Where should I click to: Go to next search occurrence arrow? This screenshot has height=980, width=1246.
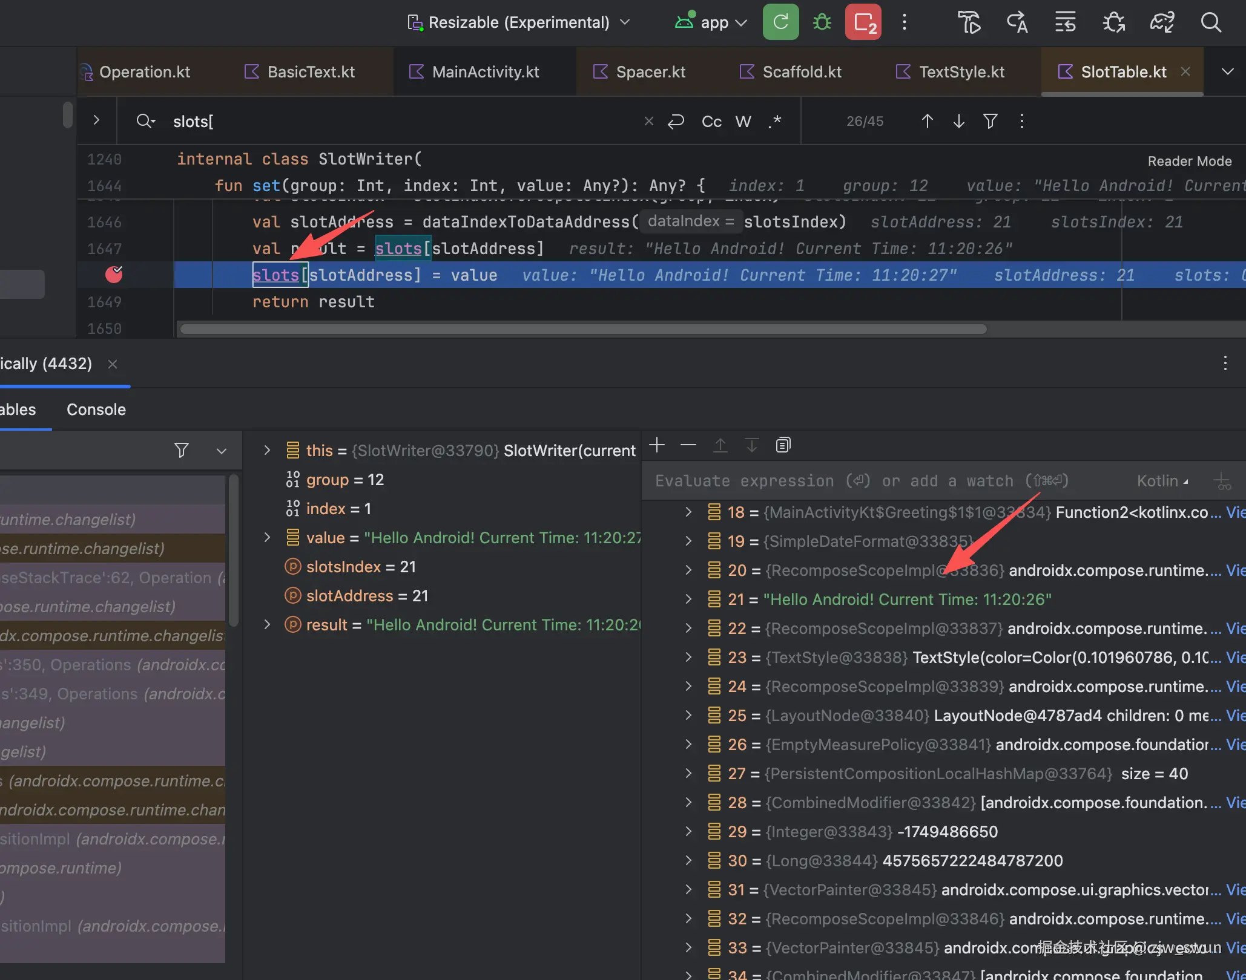click(958, 122)
